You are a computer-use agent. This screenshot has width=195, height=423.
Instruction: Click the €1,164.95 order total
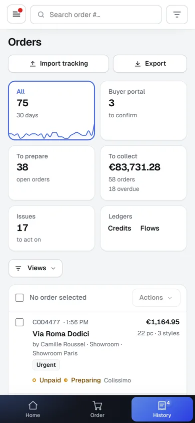(x=162, y=322)
